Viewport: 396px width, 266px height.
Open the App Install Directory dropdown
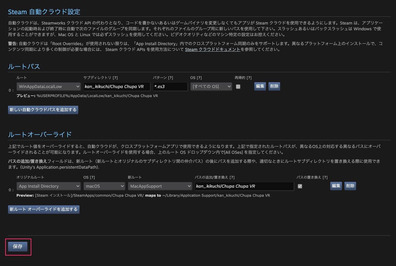tap(49, 186)
